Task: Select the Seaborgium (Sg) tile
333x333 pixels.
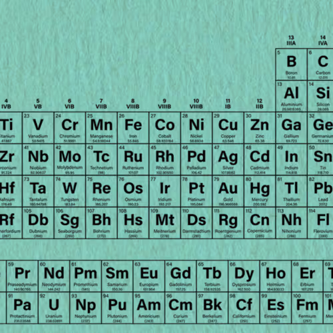Action: point(70,223)
